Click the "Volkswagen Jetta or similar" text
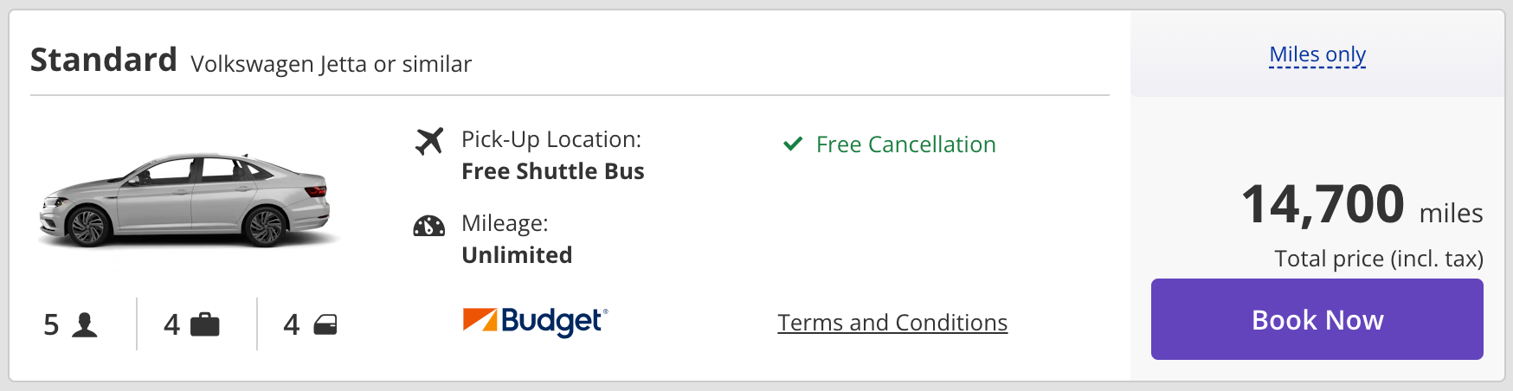Image resolution: width=1513 pixels, height=391 pixels. (332, 64)
